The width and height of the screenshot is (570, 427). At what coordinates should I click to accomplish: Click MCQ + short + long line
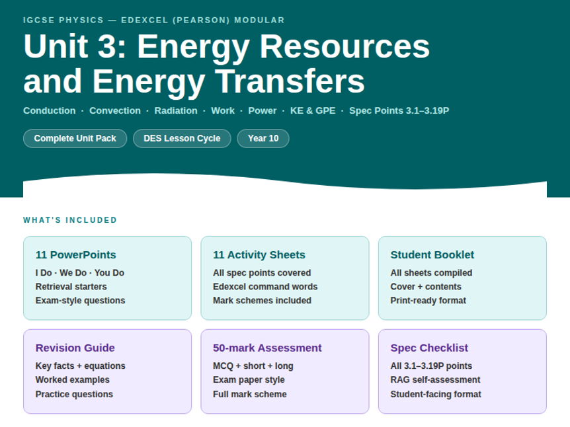point(253,366)
